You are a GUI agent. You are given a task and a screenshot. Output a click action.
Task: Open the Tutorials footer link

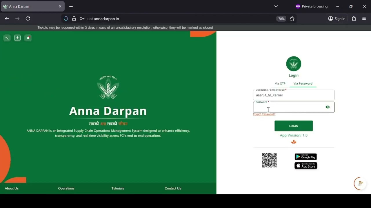(118, 188)
